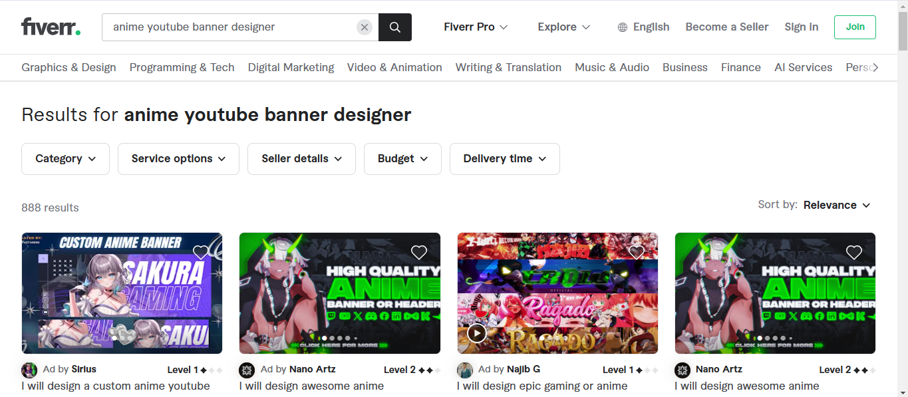Play the Najib G gig video

tap(476, 332)
